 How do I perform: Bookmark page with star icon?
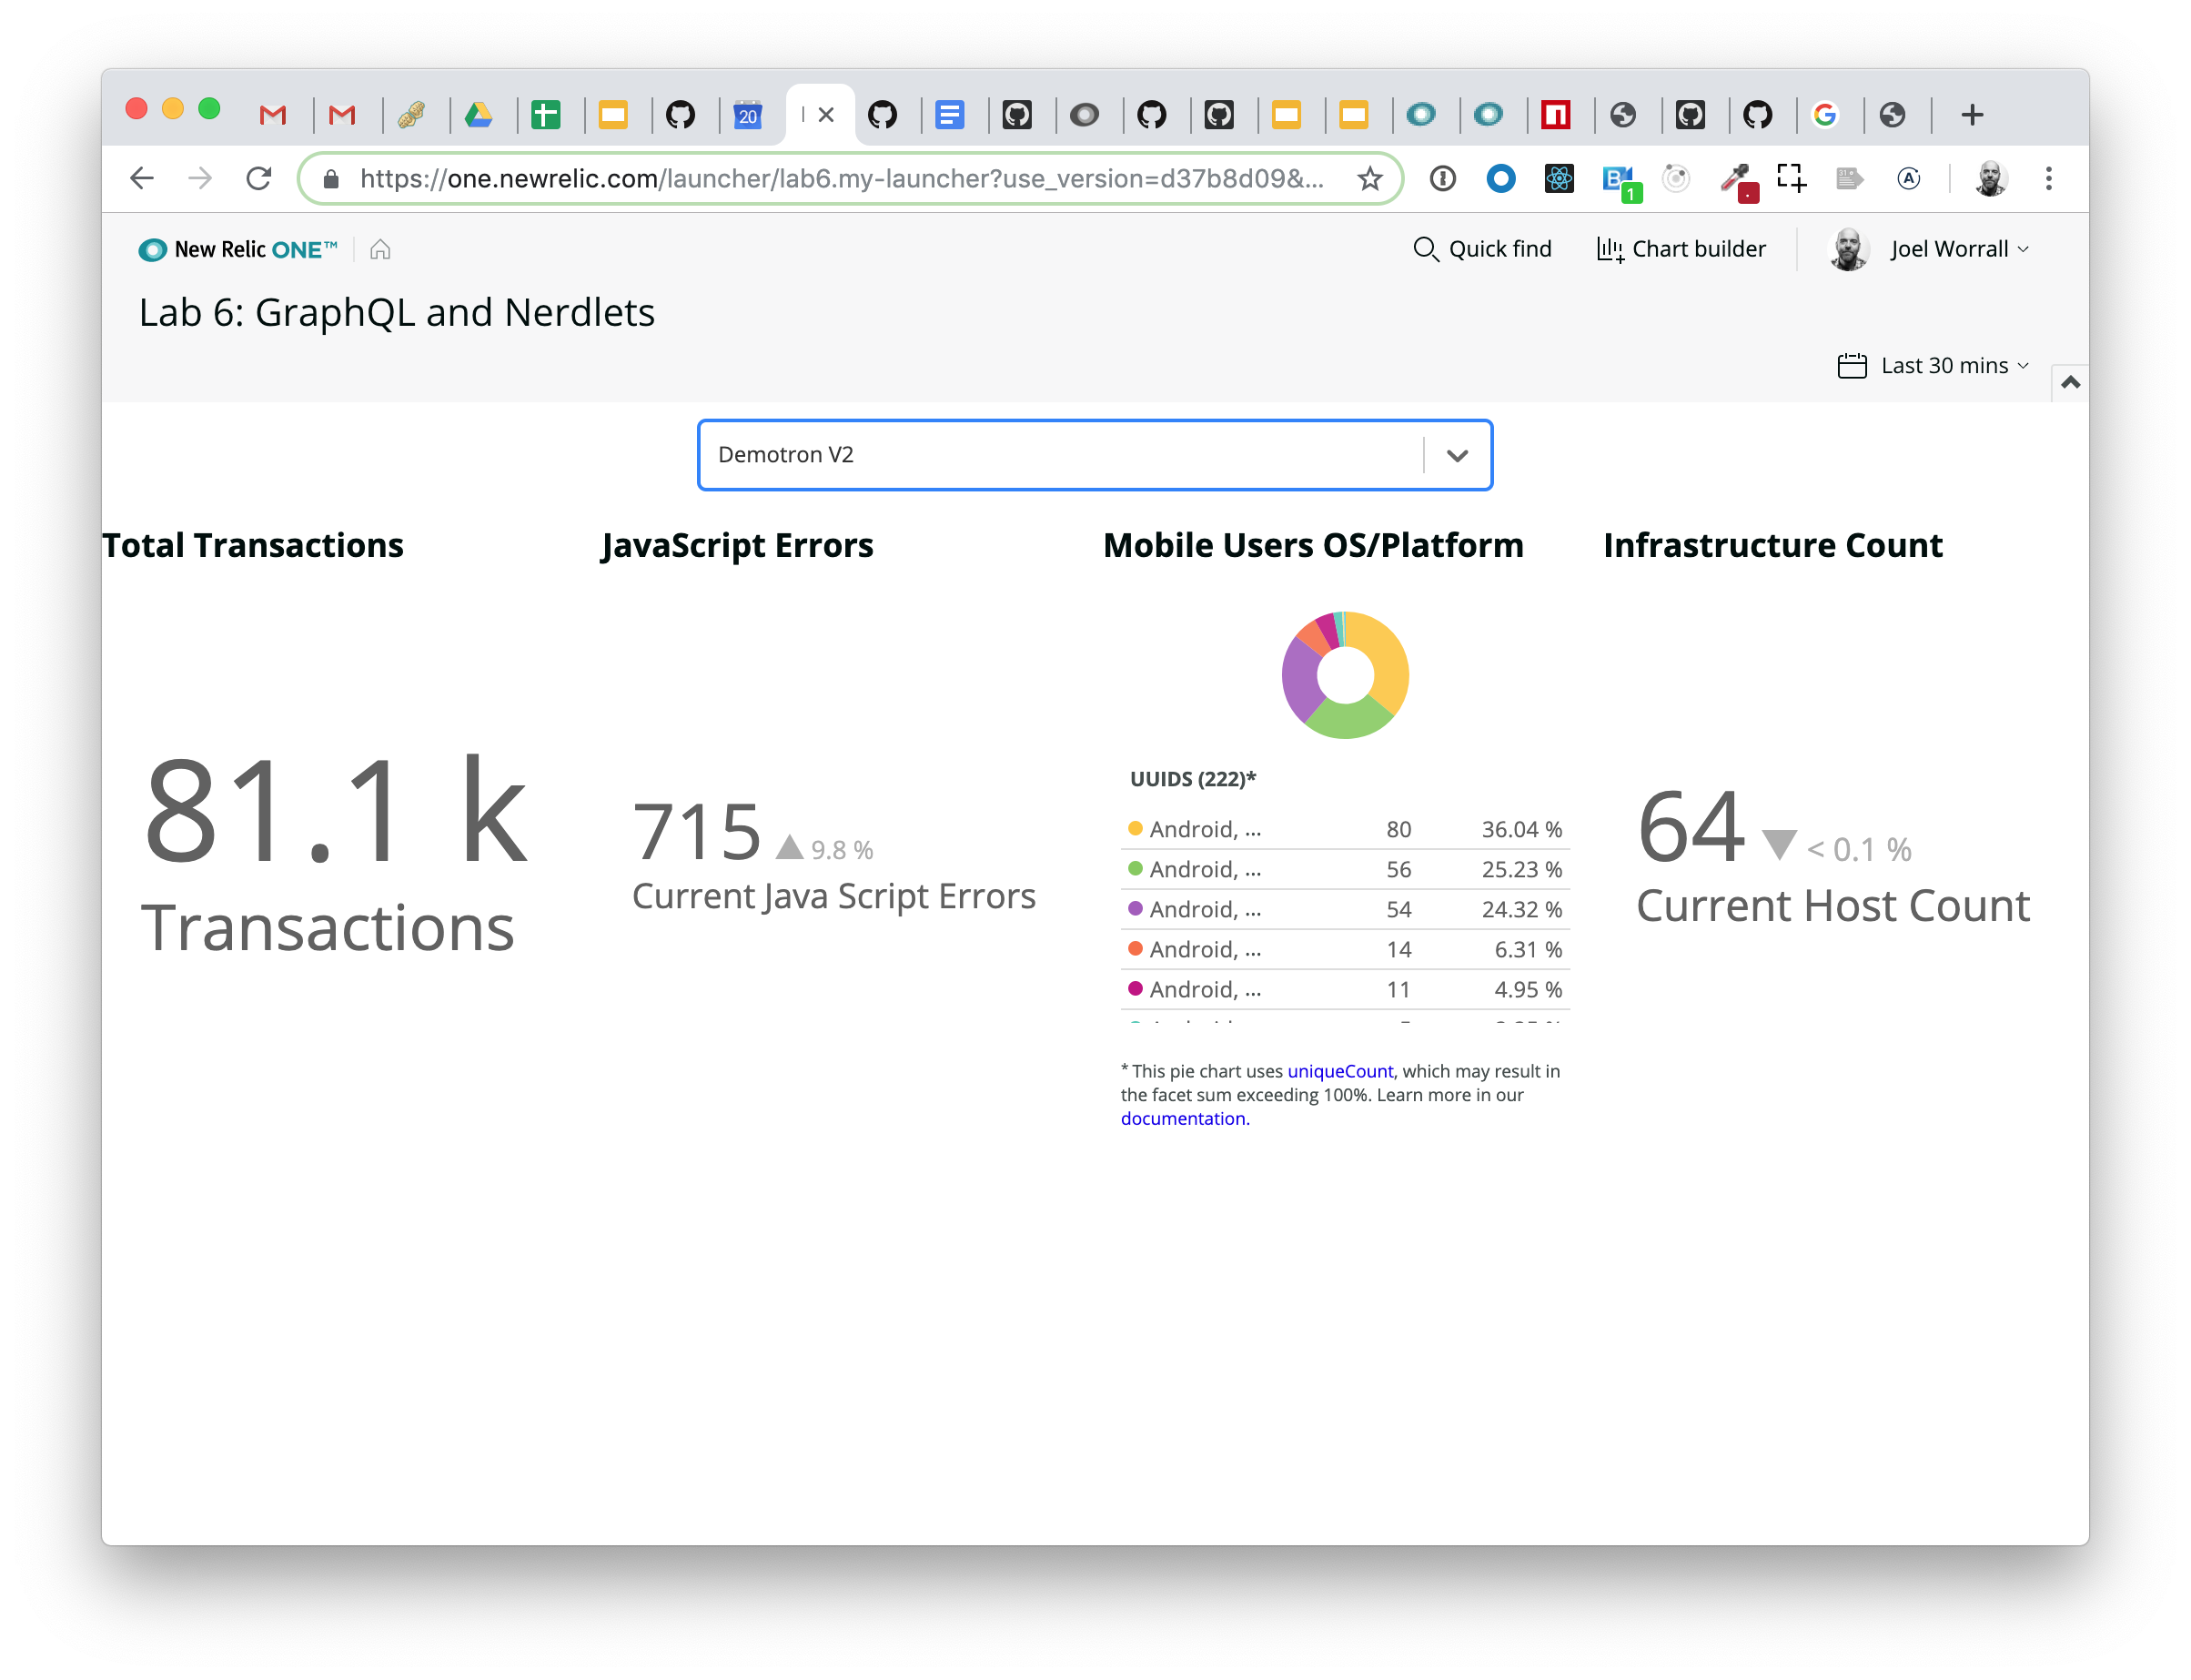1369,179
